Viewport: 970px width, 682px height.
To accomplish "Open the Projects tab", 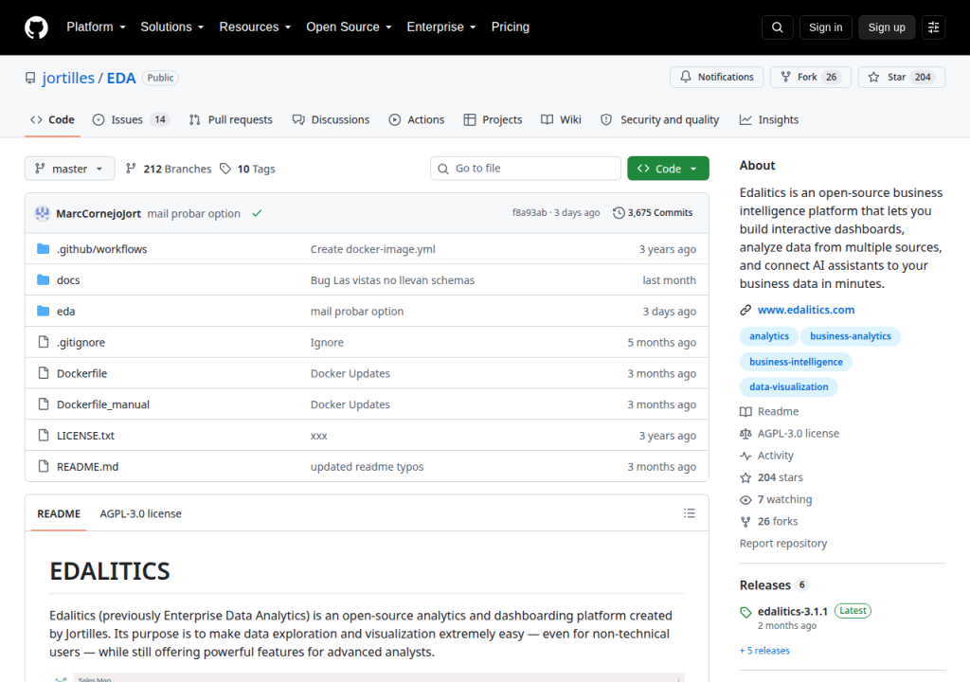I will tap(493, 119).
